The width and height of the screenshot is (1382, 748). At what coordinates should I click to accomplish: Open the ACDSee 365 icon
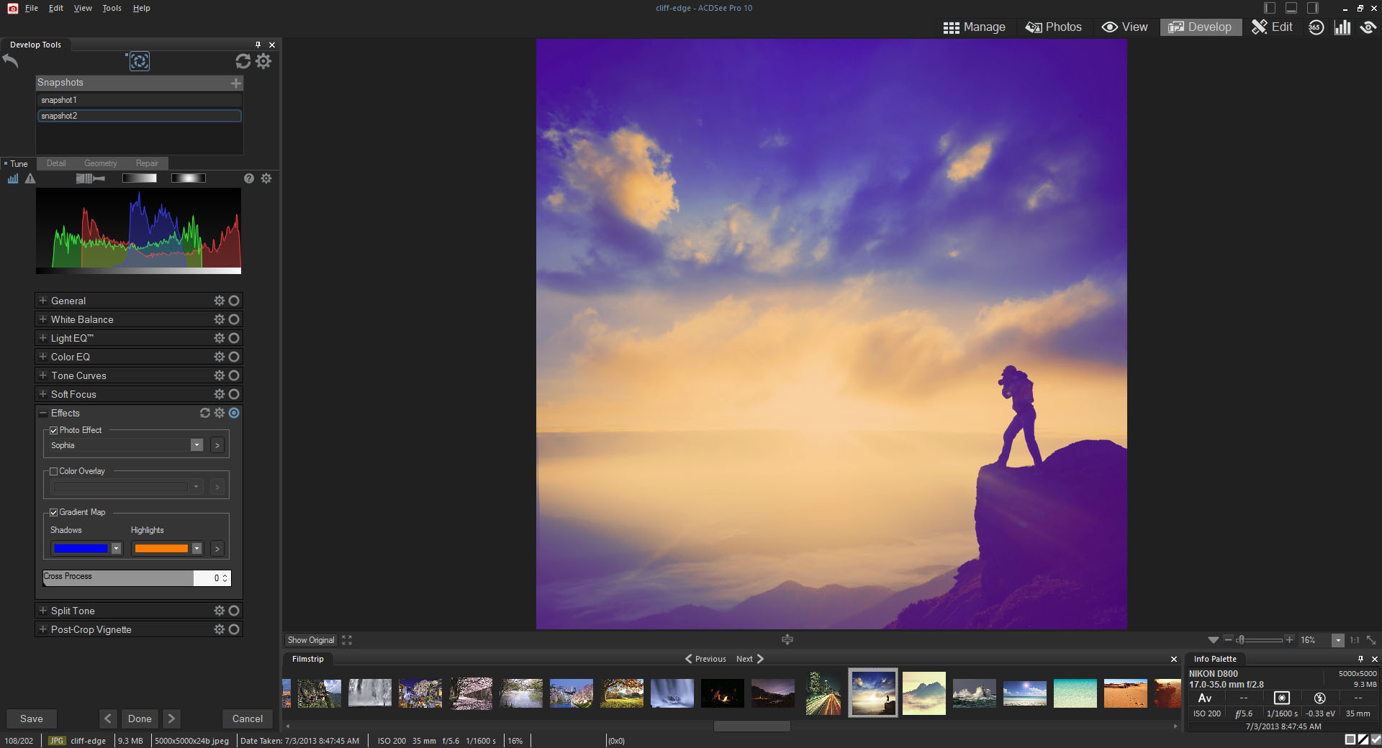coord(1316,27)
